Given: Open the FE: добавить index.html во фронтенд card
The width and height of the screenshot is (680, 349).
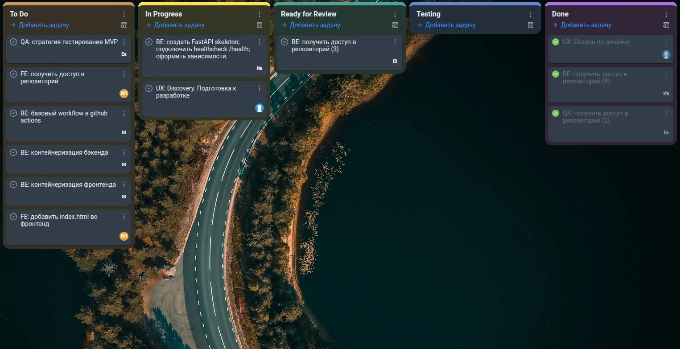Looking at the screenshot, I should coord(69,227).
